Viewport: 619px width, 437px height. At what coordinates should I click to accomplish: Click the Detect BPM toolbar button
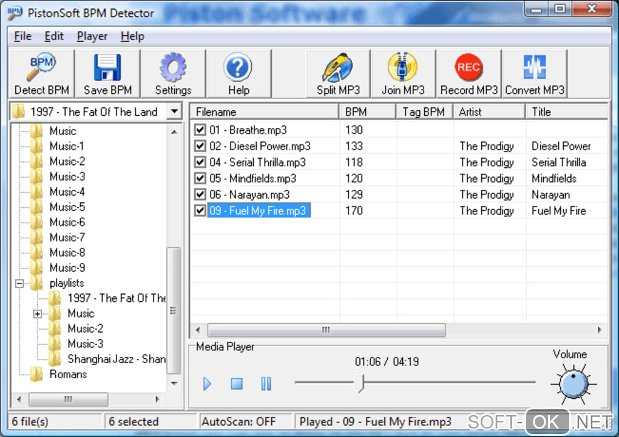(41, 74)
